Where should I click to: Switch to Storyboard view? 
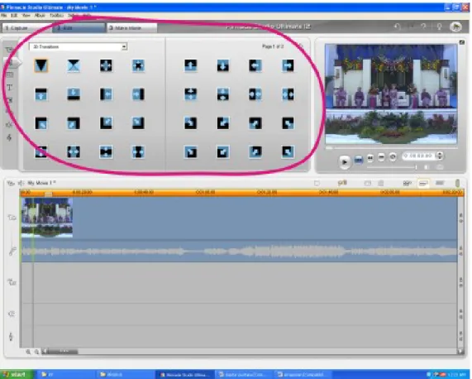coord(407,183)
